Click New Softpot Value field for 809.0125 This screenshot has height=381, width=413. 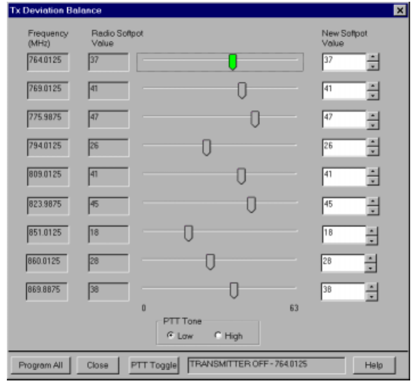click(x=345, y=177)
